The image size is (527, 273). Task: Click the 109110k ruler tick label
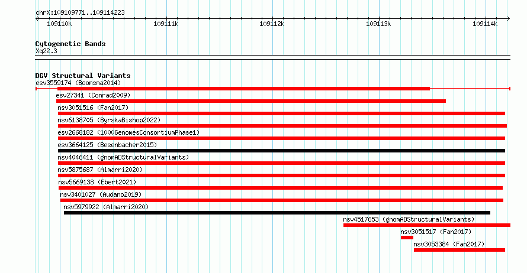point(59,24)
